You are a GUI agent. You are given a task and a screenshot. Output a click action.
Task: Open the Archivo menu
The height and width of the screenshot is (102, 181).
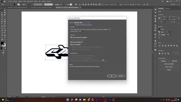tap(10, 1)
